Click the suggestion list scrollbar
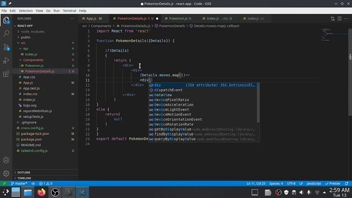The image size is (352, 198). click(258, 103)
